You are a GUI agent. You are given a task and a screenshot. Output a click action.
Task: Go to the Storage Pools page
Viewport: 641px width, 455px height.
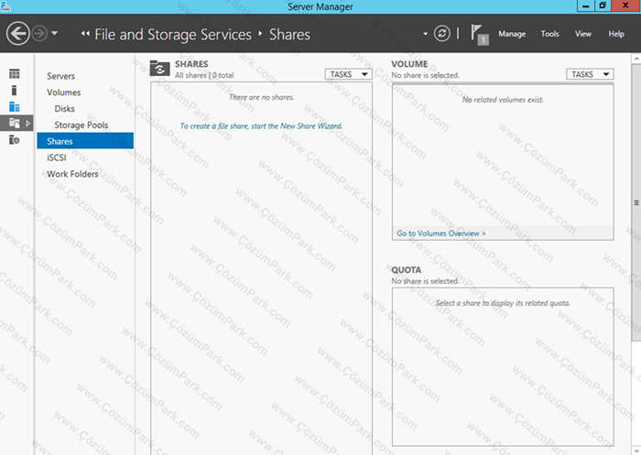81,125
